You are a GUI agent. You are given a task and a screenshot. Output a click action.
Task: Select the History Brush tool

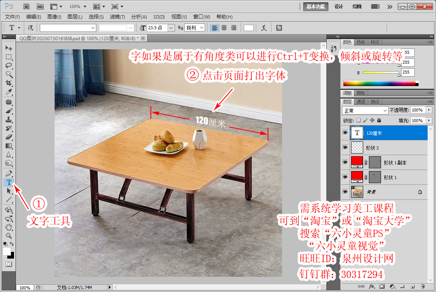pyautogui.click(x=9, y=128)
